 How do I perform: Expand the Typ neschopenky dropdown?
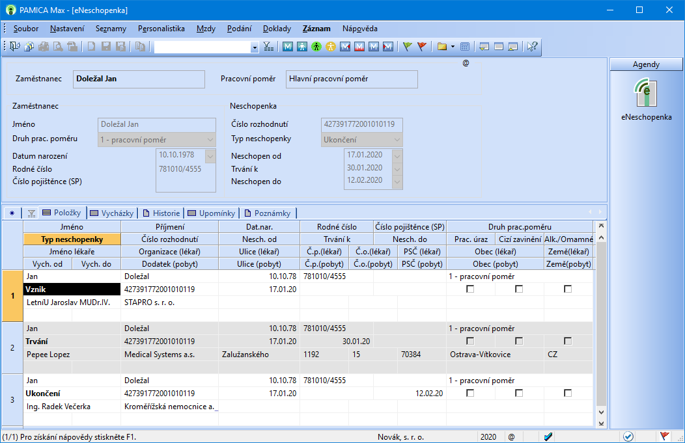[397, 140]
